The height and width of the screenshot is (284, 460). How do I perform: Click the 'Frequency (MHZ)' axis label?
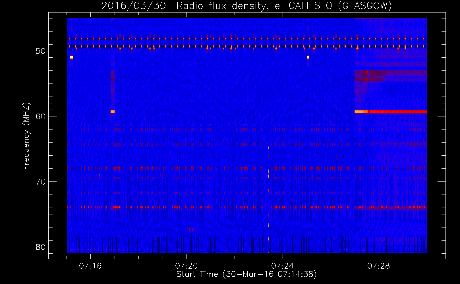click(26, 136)
